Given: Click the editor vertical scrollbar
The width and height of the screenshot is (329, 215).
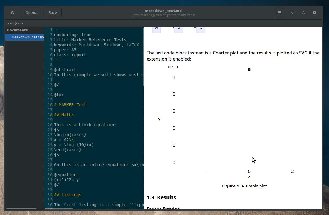Looking at the screenshot, I should pos(143,57).
